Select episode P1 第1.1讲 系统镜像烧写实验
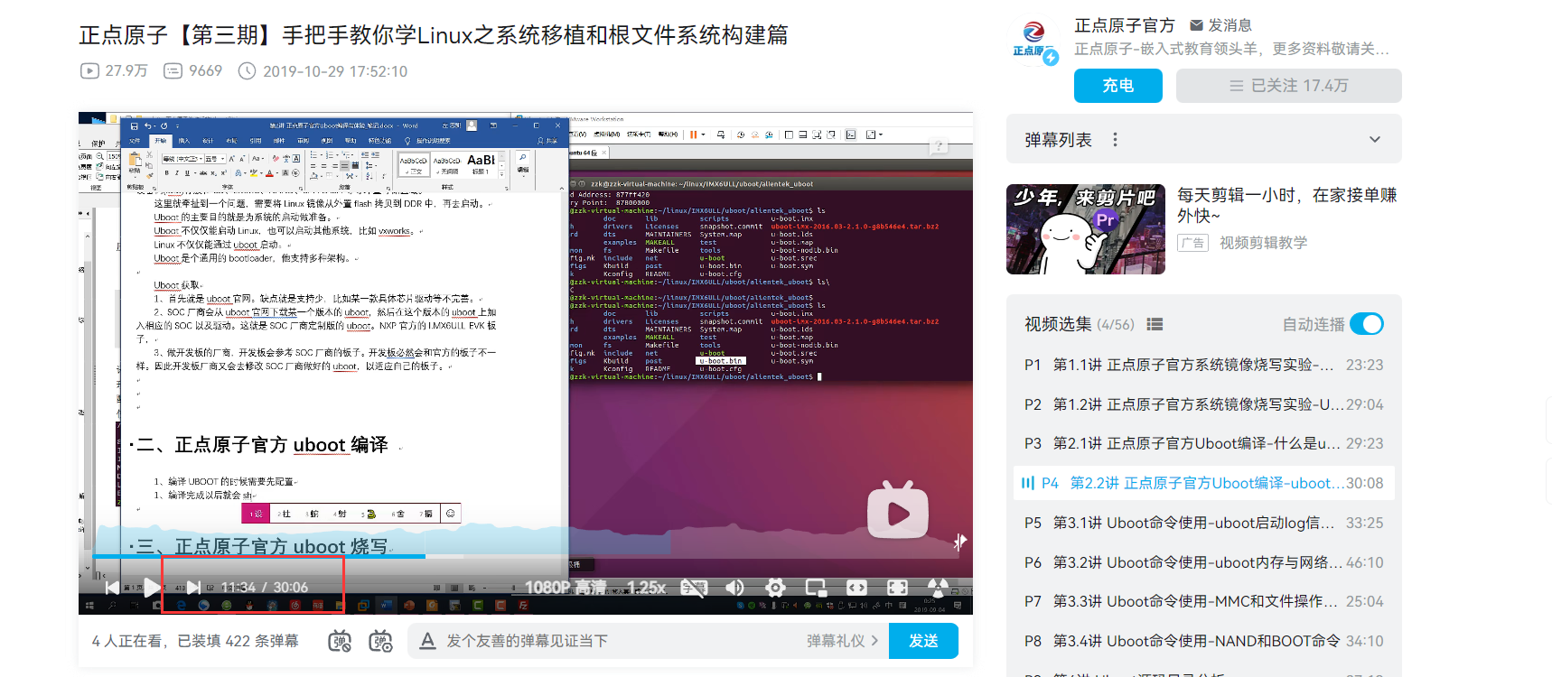This screenshot has height=677, width=1552. tap(1204, 365)
